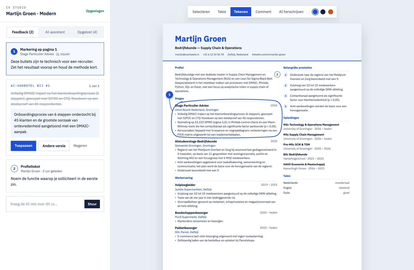Image resolution: width=414 pixels, height=270 pixels.
Task: Select the blue drawing color swatch
Action: 315,12
